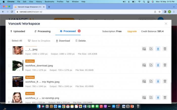
Task: Tick checkbox for workflow_download.jpeg
Action: point(9,65)
